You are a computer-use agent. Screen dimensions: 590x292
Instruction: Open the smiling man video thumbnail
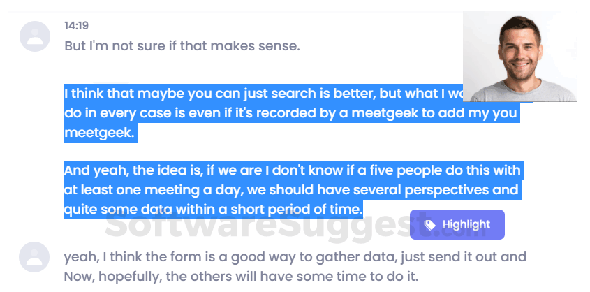520,56
